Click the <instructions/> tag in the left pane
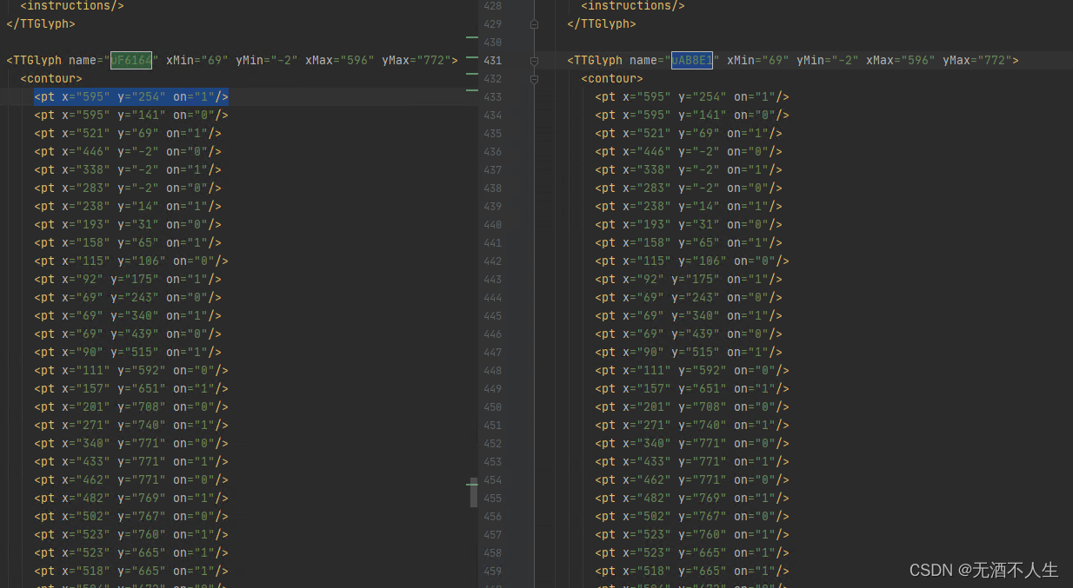Viewport: 1073px width, 588px height. 72,5
